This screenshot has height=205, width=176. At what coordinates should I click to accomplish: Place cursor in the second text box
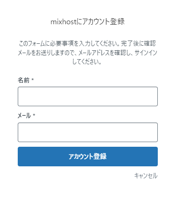88,132
